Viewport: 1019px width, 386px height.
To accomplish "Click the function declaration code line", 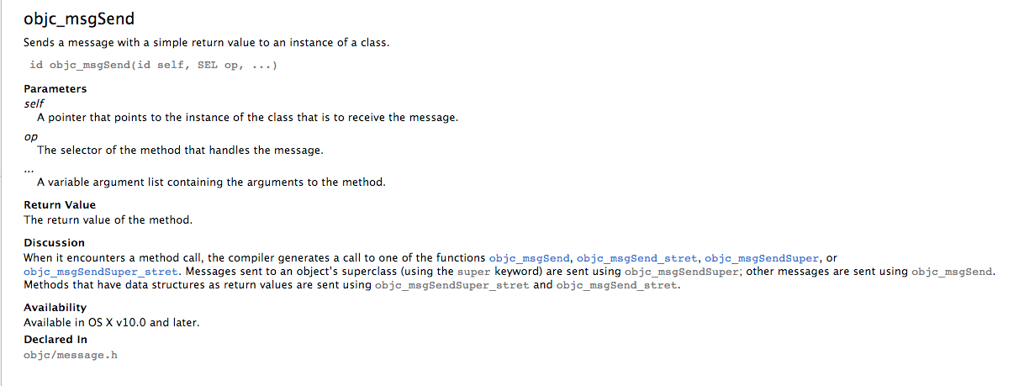I will point(159,66).
